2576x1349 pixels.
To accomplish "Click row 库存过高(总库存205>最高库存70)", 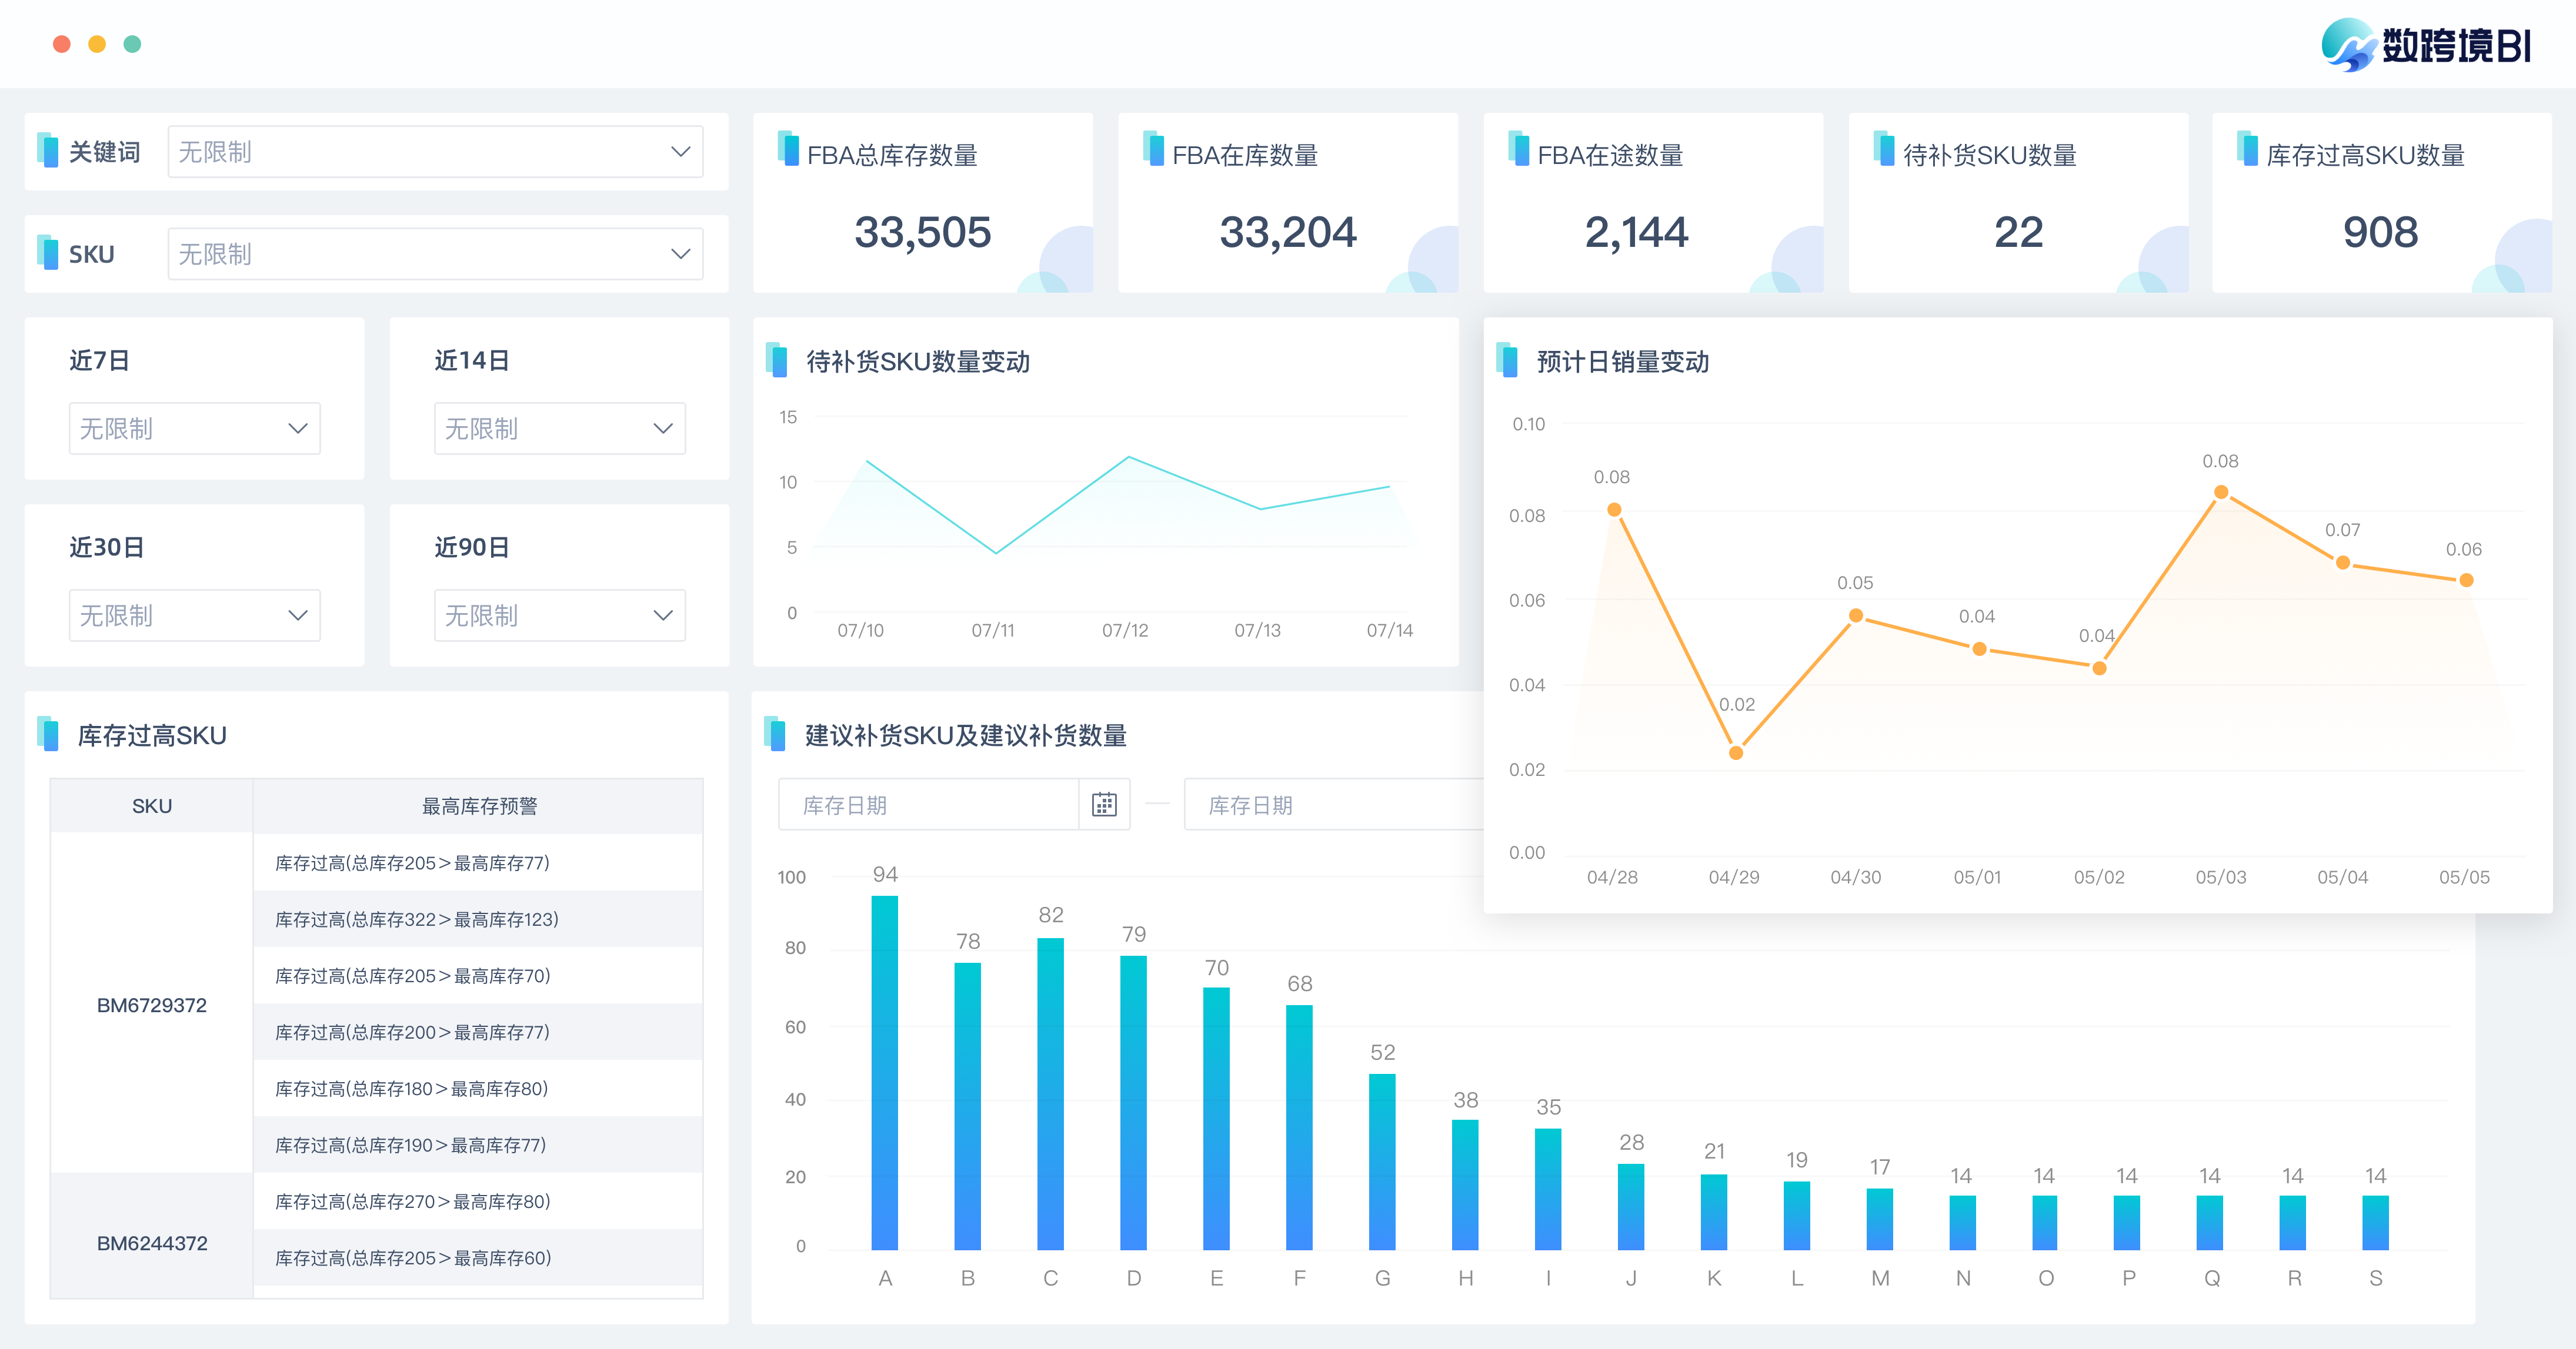I will 479,975.
